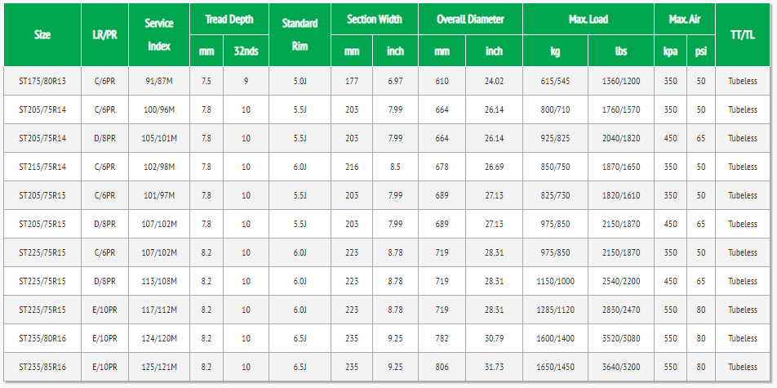Select the LR/PR column header

coord(105,35)
